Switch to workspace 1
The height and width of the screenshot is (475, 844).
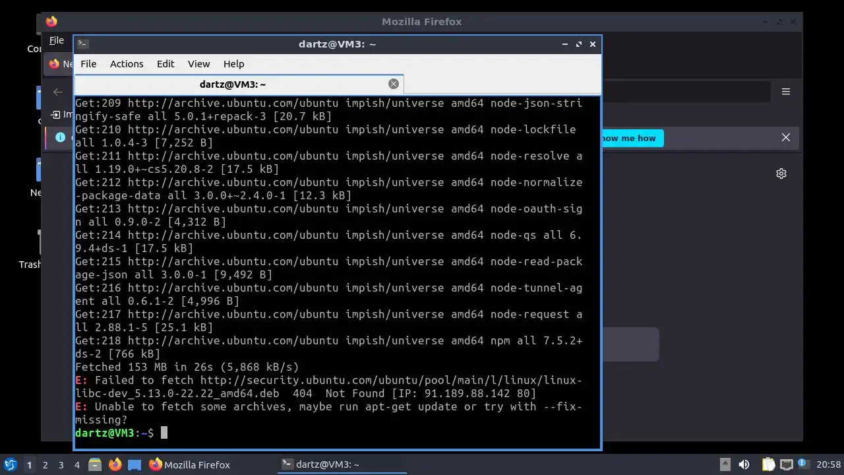(x=29, y=464)
